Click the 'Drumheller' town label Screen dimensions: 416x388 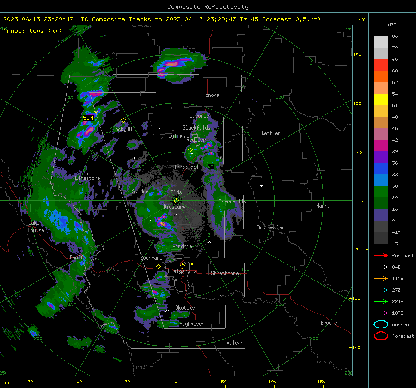click(x=271, y=227)
